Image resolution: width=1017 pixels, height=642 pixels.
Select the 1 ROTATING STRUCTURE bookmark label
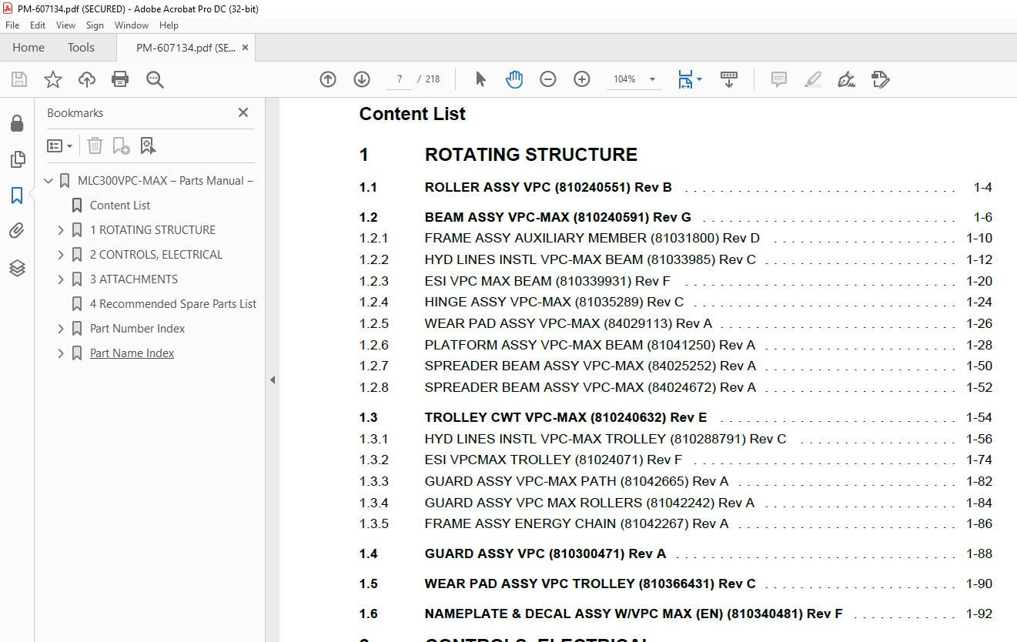click(x=152, y=230)
